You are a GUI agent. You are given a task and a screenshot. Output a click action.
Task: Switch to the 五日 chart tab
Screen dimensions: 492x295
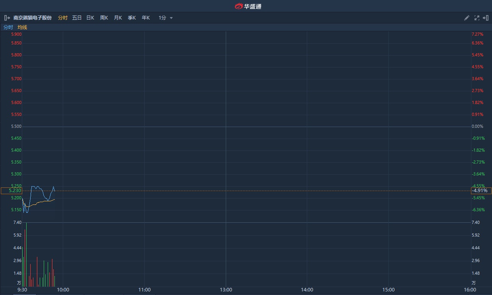click(77, 18)
